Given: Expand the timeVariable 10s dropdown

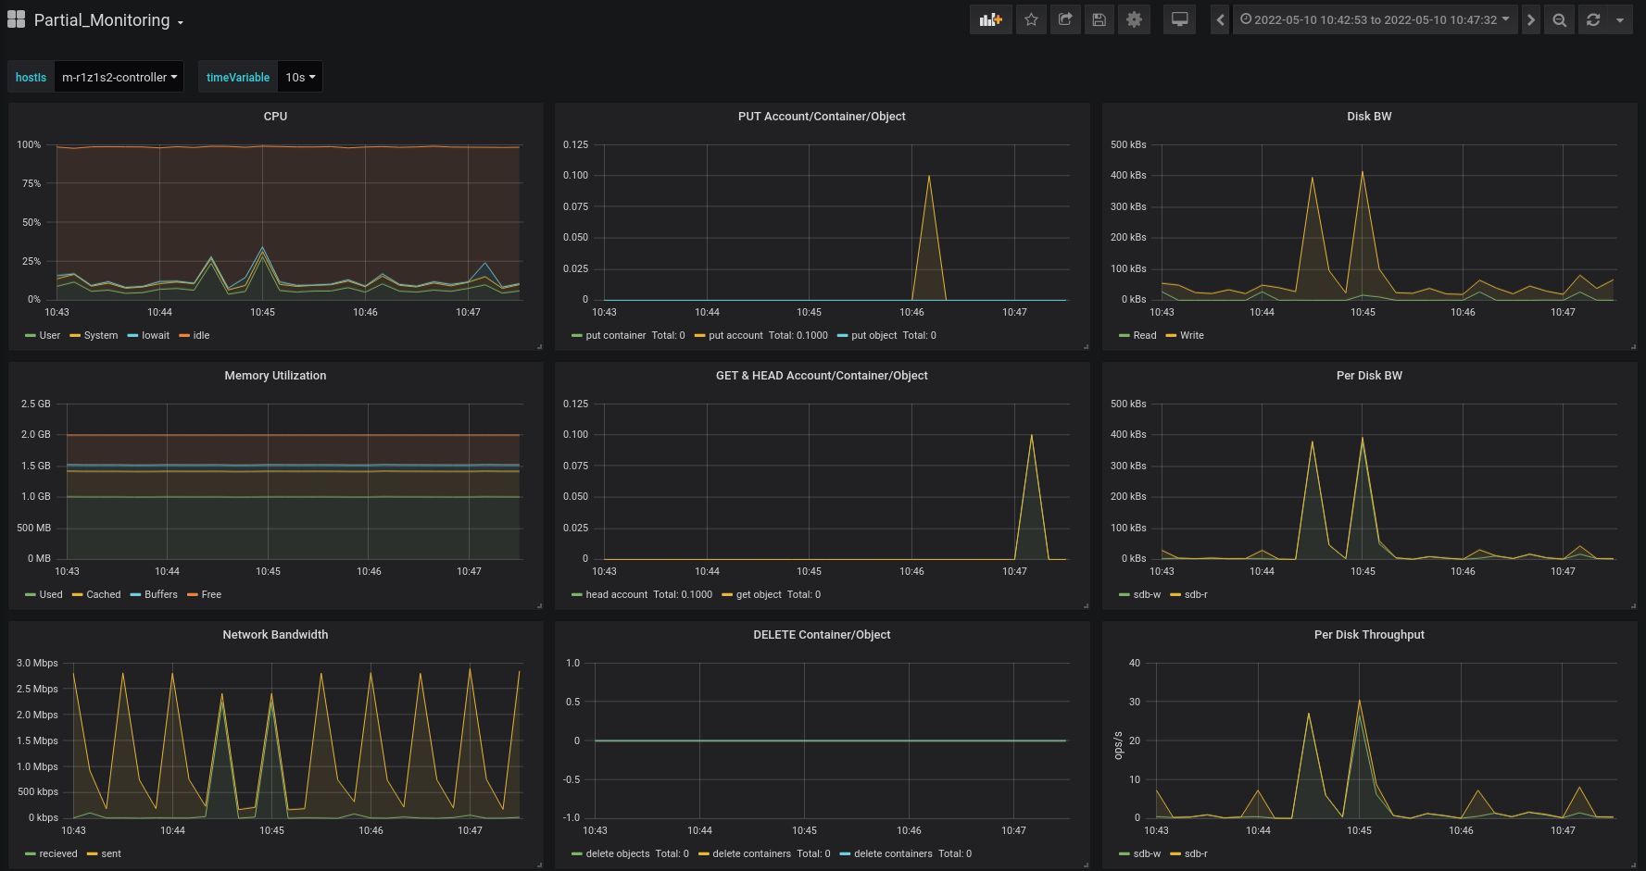Looking at the screenshot, I should point(300,77).
